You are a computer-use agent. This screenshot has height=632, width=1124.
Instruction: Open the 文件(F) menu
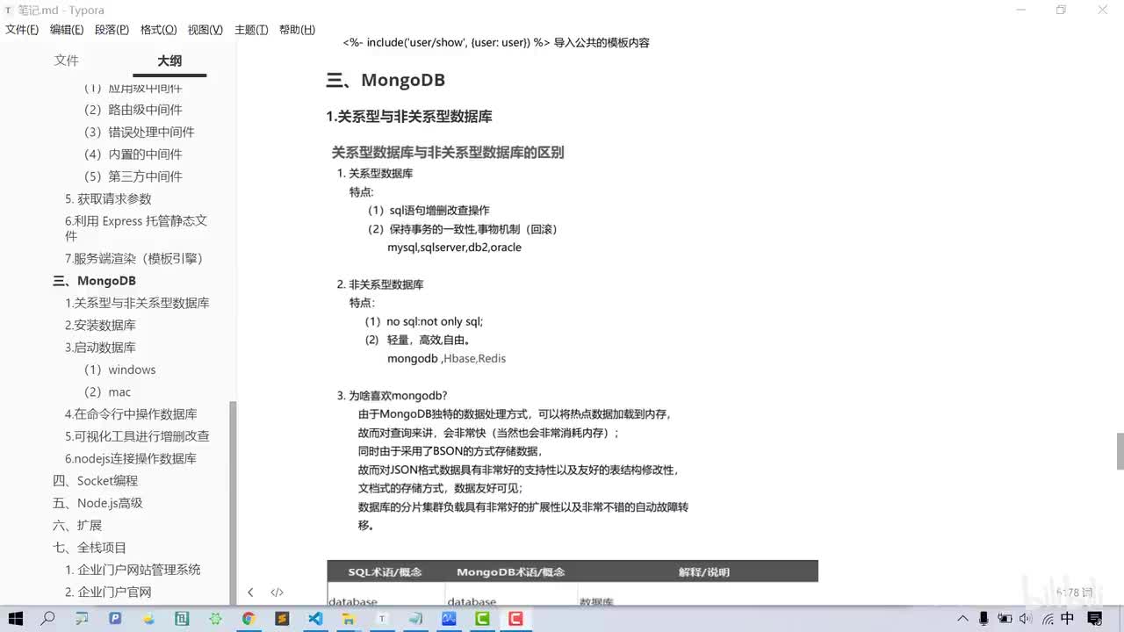(x=22, y=30)
